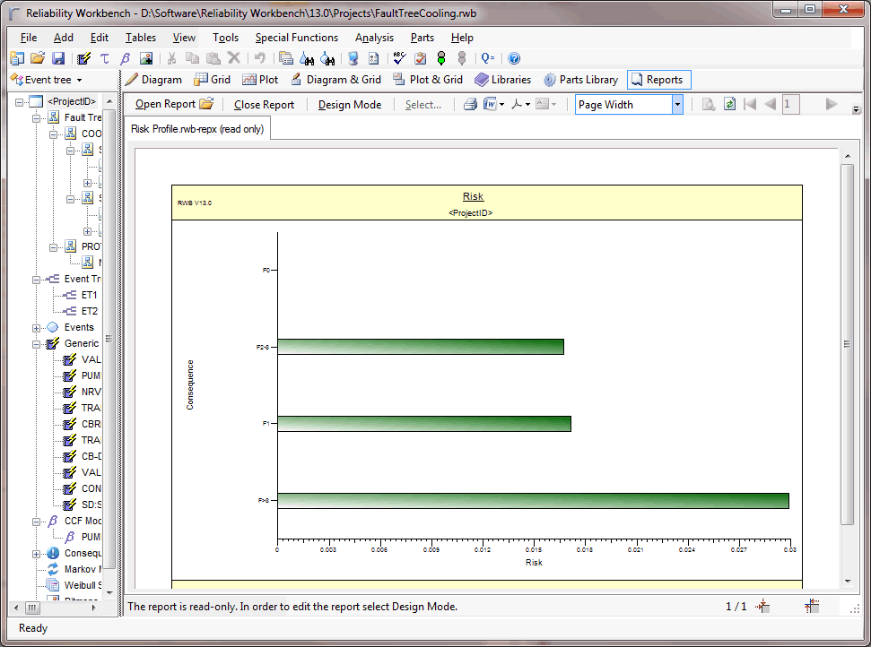Click the Parts Library icon
The image size is (871, 647).
[x=581, y=79]
